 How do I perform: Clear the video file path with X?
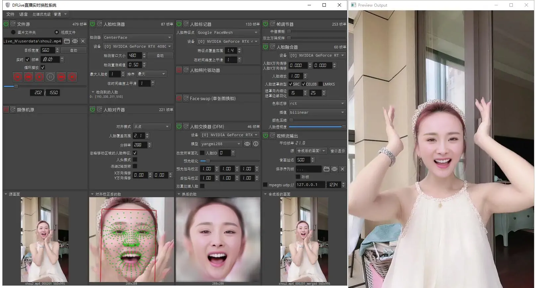[x=83, y=41]
